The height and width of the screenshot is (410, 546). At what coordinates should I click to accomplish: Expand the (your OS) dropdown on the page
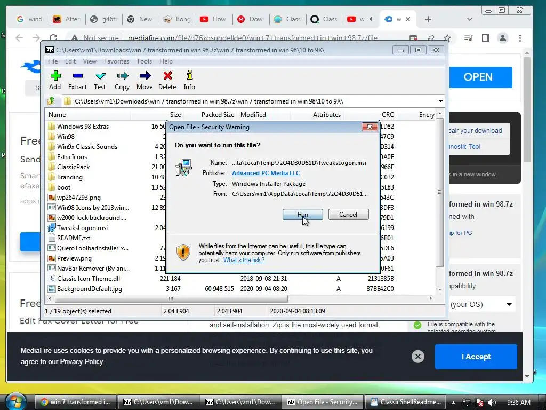509,304
